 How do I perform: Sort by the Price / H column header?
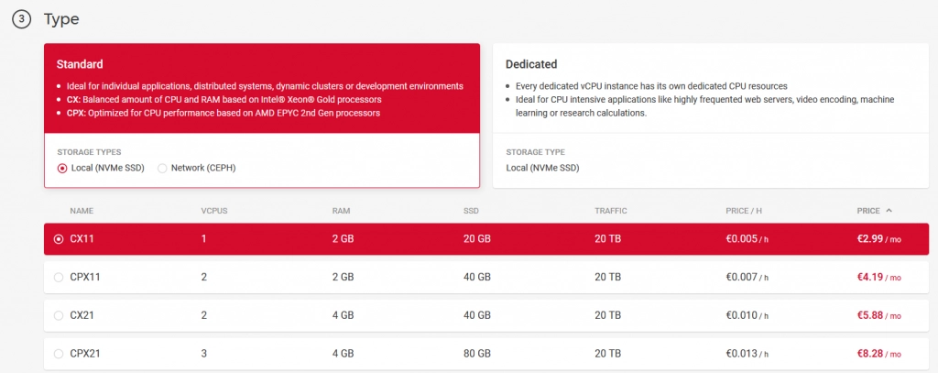(x=744, y=211)
